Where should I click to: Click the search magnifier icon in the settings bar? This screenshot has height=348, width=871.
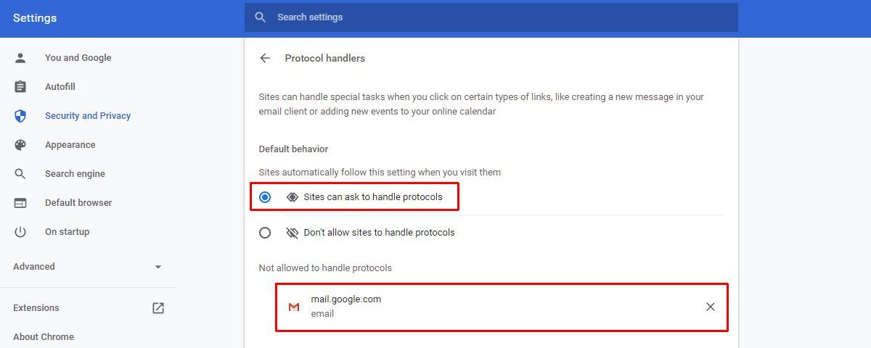[x=260, y=17]
